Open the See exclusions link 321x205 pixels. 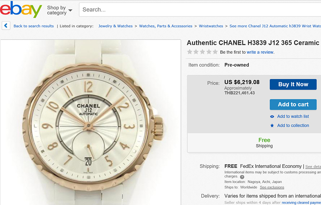point(272,187)
